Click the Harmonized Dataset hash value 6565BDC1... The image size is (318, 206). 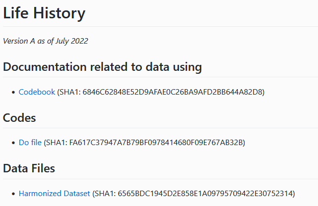[205, 194]
